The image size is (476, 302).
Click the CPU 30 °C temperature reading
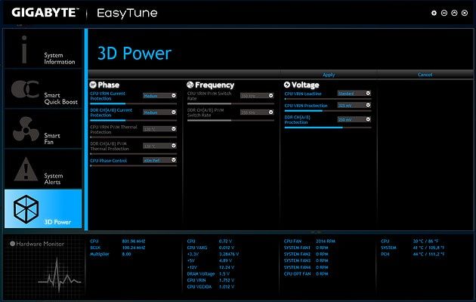(x=425, y=242)
